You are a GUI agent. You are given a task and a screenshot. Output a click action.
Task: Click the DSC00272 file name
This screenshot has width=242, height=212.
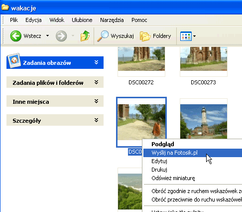point(141,82)
